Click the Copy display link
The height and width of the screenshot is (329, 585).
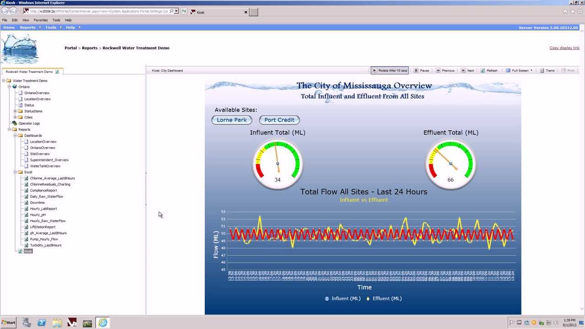point(564,48)
